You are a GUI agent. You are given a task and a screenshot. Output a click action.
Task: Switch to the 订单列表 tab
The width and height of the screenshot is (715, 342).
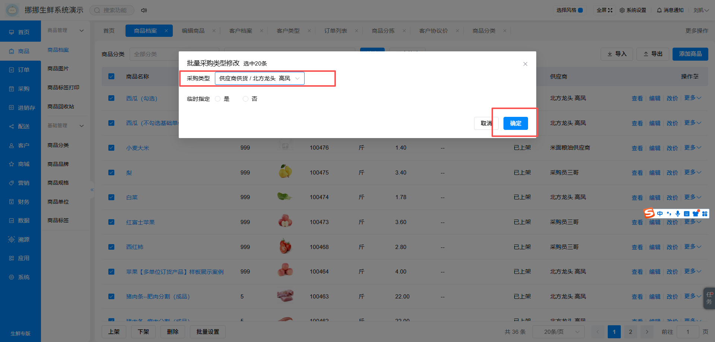click(x=336, y=31)
